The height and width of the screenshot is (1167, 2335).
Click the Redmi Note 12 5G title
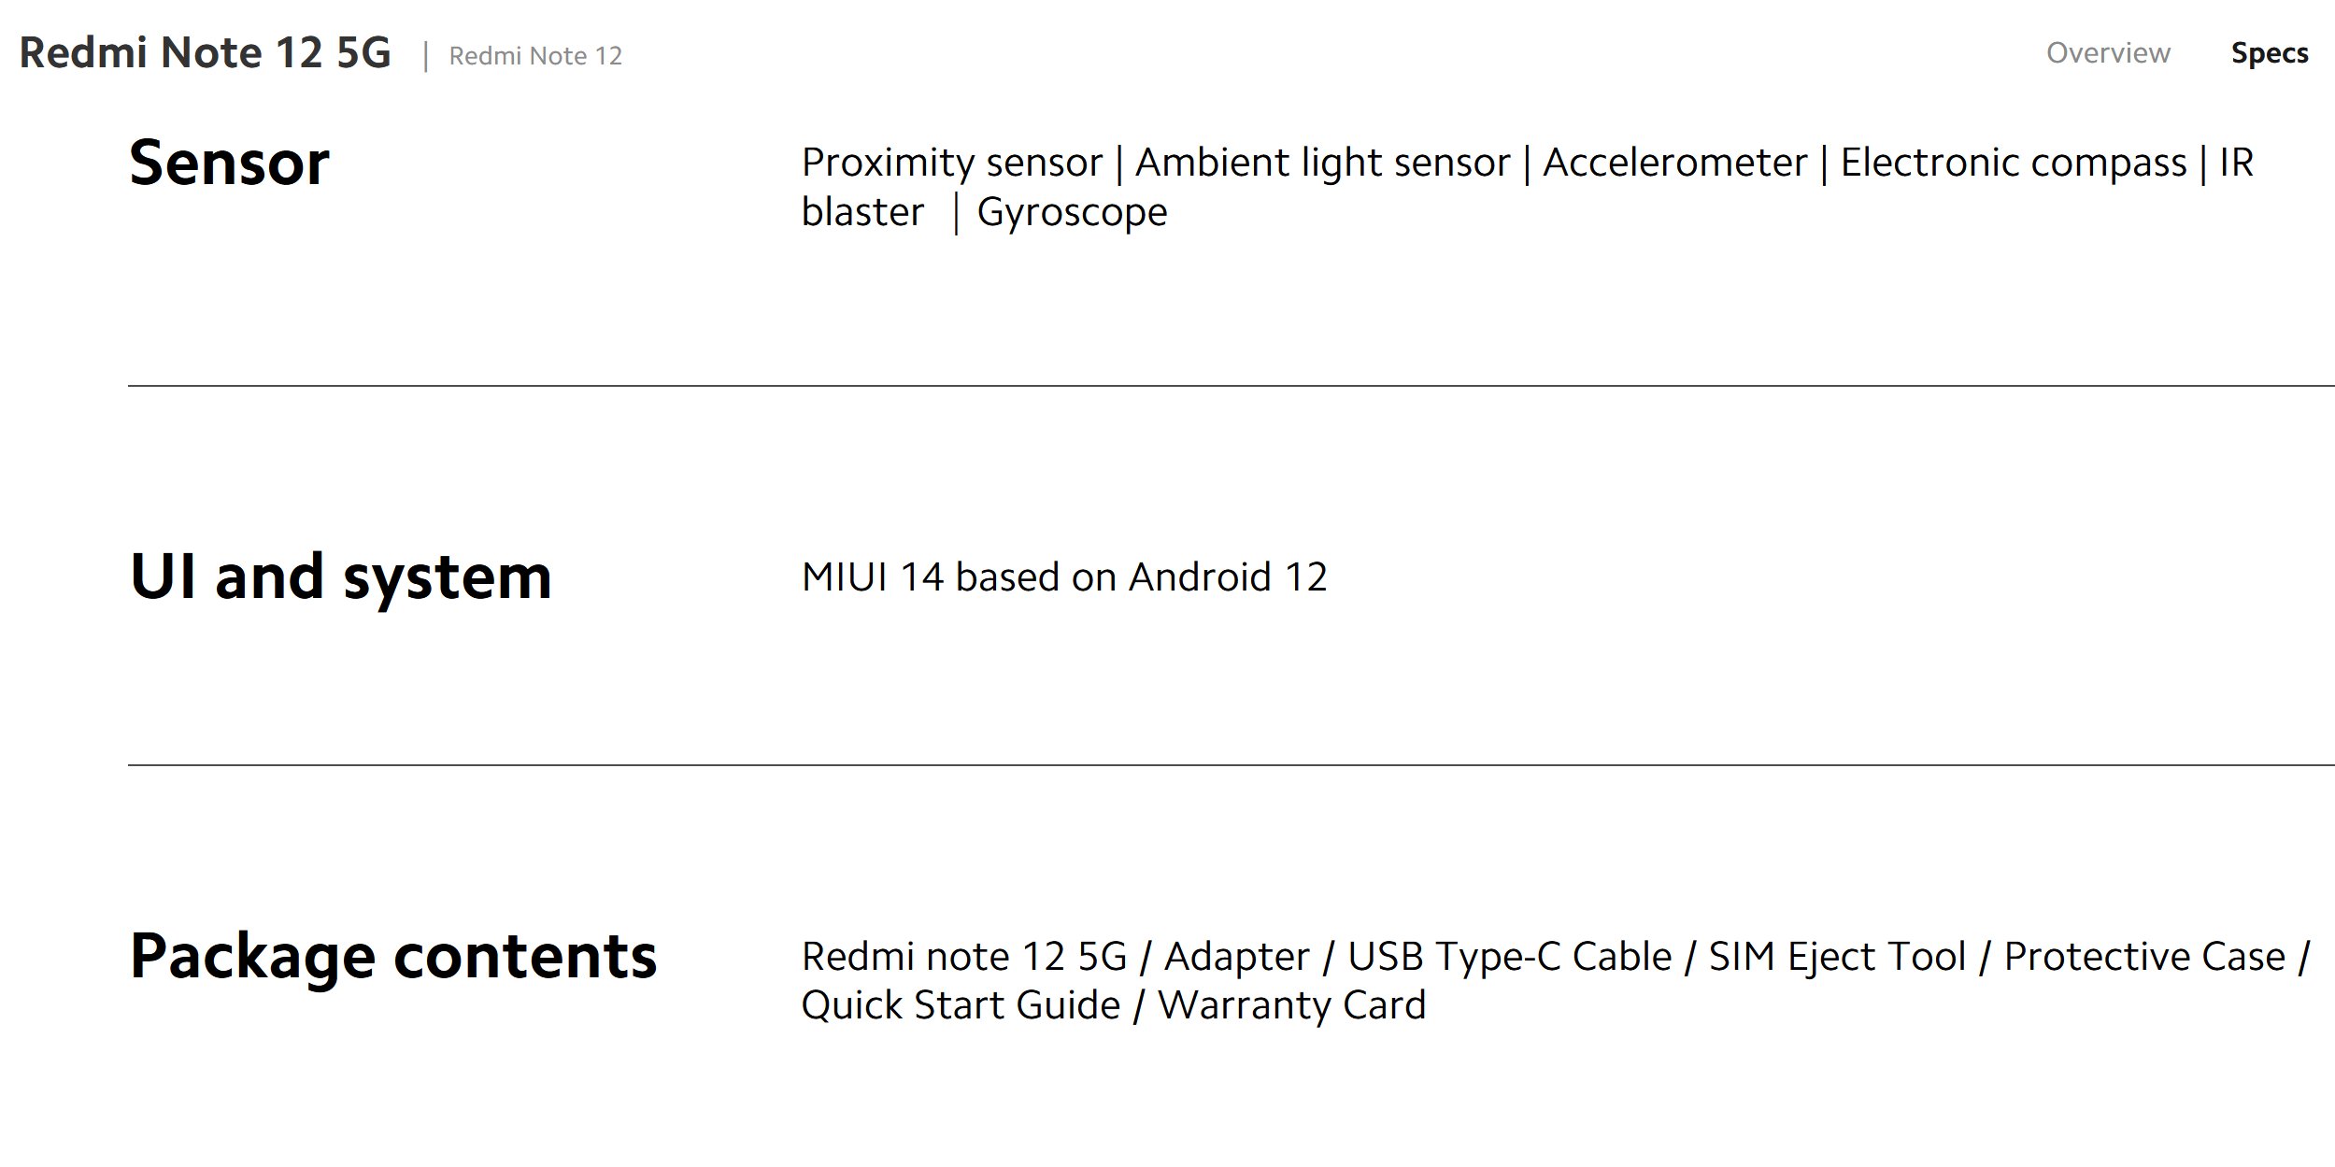pos(206,52)
